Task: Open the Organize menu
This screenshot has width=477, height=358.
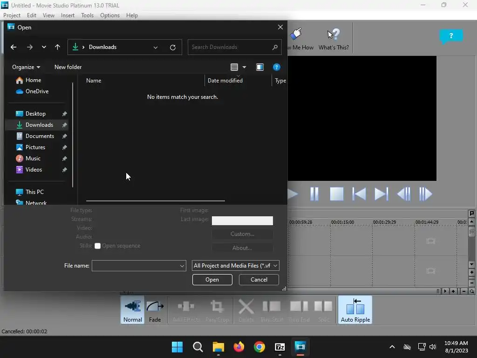Action: click(26, 67)
